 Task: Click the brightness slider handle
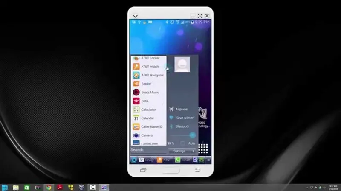click(192, 135)
